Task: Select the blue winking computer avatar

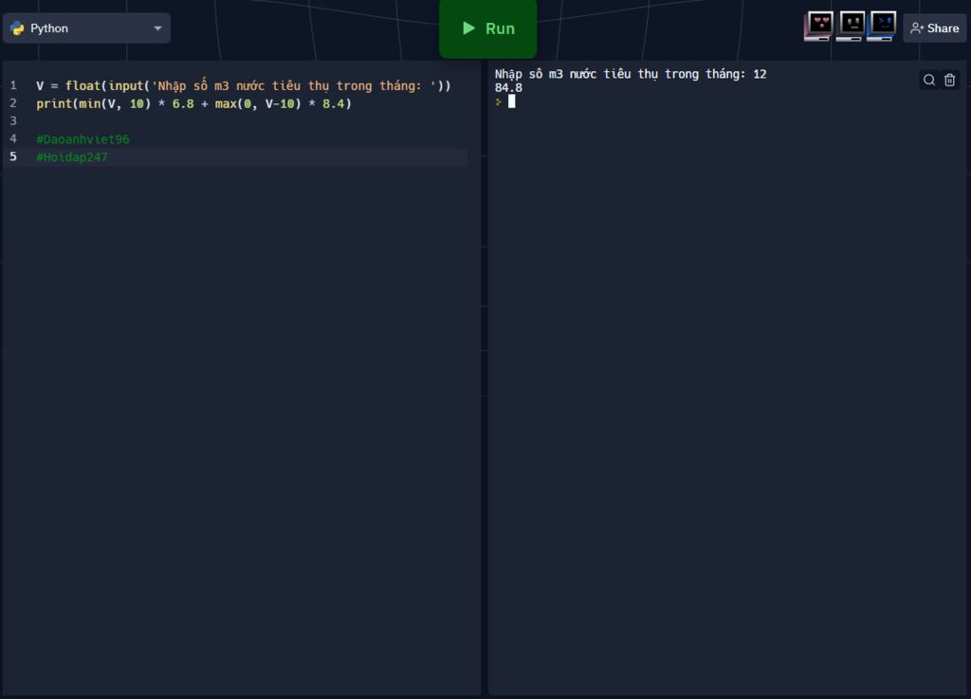Action: pyautogui.click(x=882, y=26)
